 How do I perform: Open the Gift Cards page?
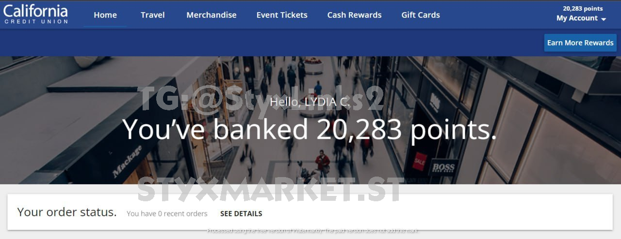pos(421,15)
